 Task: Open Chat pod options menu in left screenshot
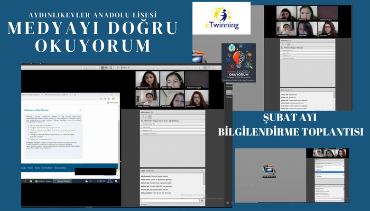point(202,171)
